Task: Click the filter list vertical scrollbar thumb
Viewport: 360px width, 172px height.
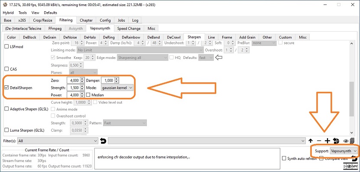Action: click(x=351, y=99)
